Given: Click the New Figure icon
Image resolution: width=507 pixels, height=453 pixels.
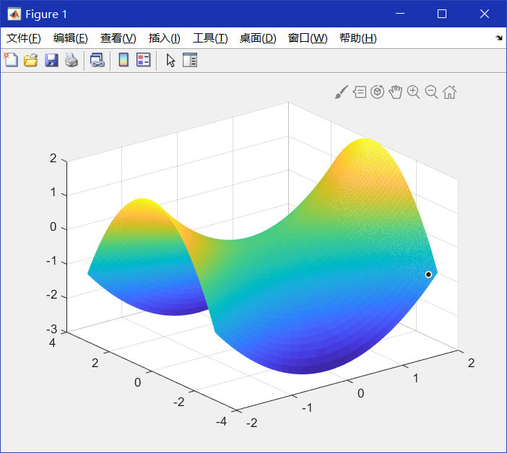Looking at the screenshot, I should (x=11, y=60).
